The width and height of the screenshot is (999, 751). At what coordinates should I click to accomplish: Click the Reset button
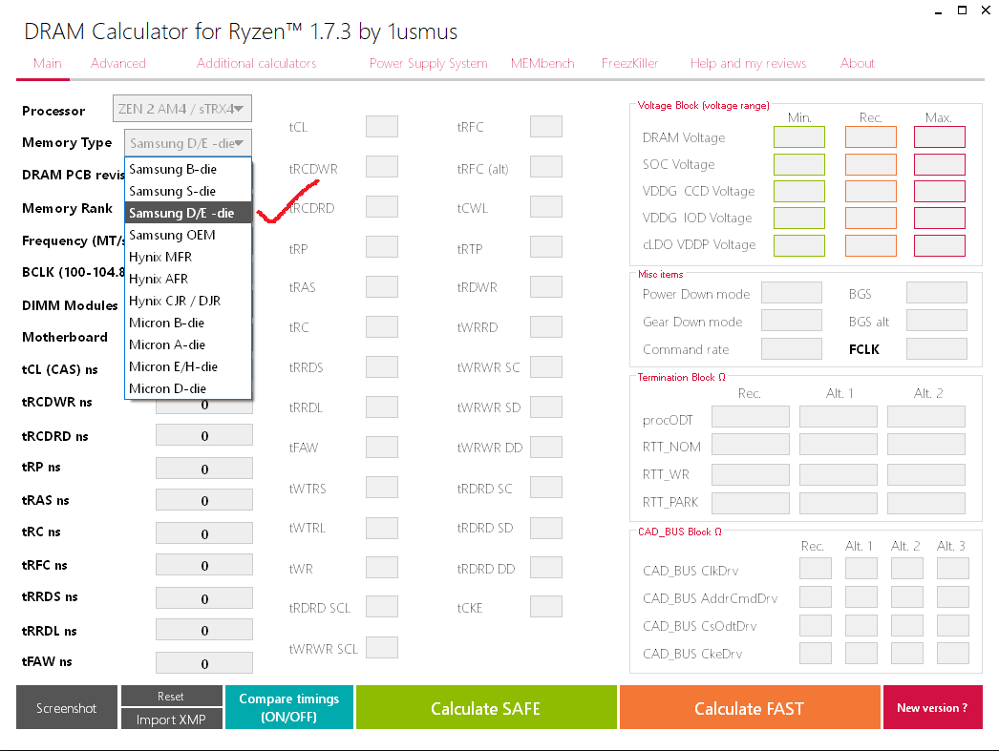(x=171, y=697)
